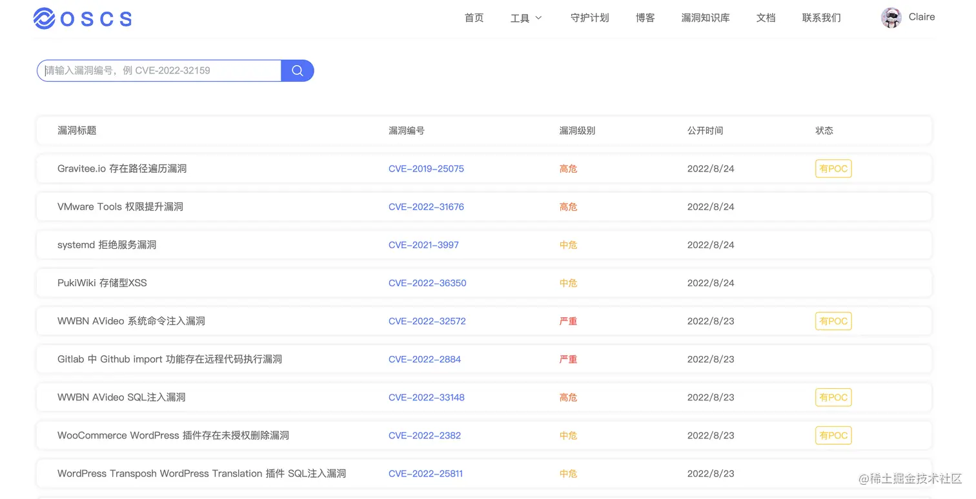The height and width of the screenshot is (499, 976).
Task: Select the Gitlab 中 Github import title
Action: tap(170, 359)
